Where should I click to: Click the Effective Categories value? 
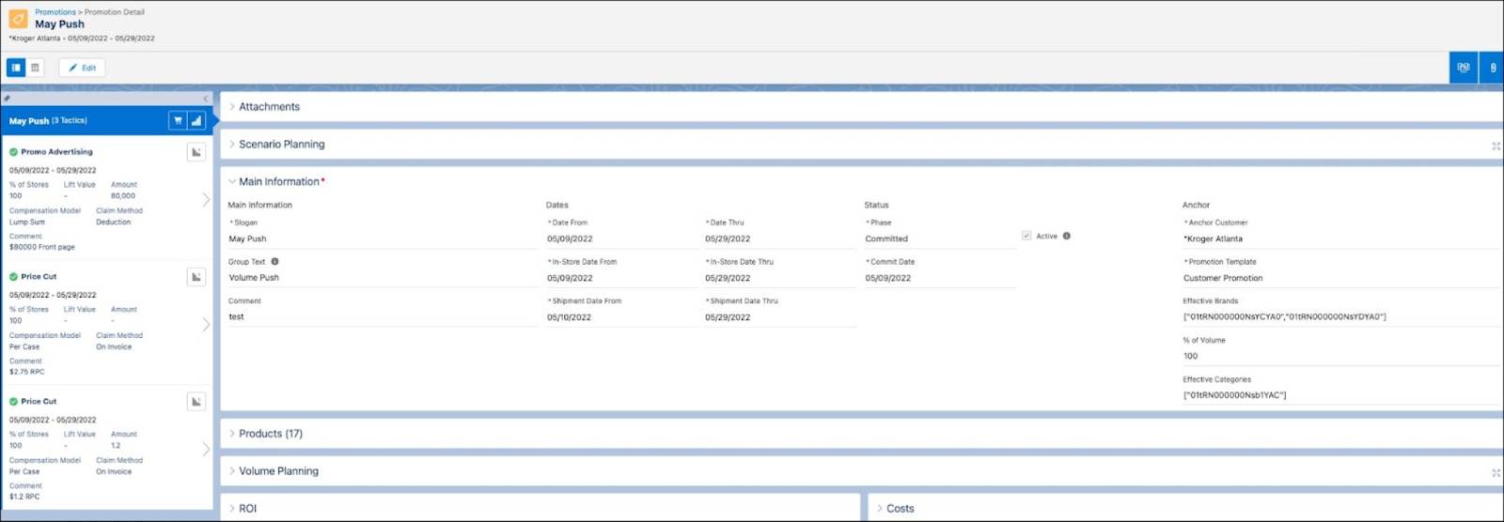(x=1234, y=395)
